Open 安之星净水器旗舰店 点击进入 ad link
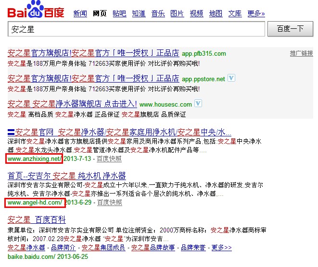The width and height of the screenshot is (318, 267). [72, 104]
